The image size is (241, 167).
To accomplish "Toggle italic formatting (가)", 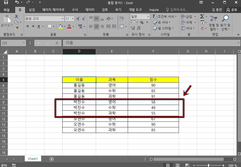I will pos(33,26).
